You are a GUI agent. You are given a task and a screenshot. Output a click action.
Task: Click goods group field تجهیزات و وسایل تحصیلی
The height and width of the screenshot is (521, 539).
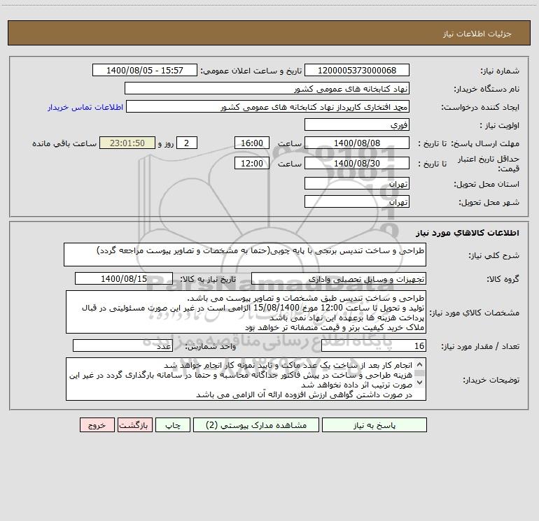pyautogui.click(x=339, y=278)
